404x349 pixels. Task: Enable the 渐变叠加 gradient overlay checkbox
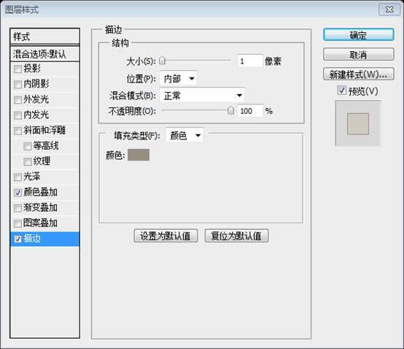[x=18, y=208]
